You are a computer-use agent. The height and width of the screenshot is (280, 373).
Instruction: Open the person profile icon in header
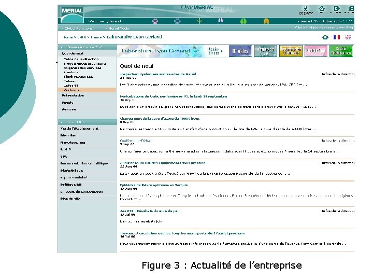point(306,9)
